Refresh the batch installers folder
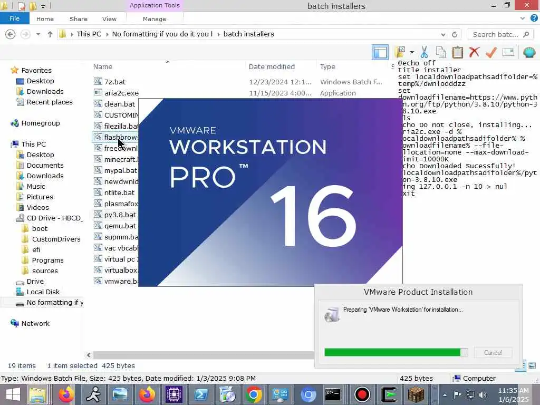Image resolution: width=540 pixels, height=405 pixels. (455, 34)
